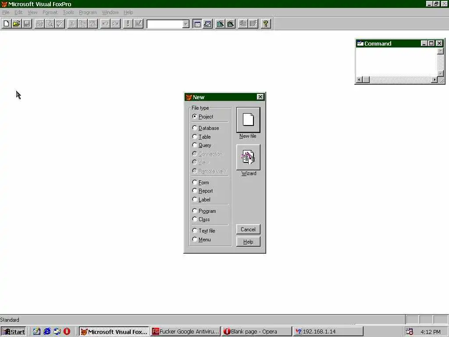The height and width of the screenshot is (337, 449).
Task: Open the Data Session window icon
Action: [x=207, y=24]
